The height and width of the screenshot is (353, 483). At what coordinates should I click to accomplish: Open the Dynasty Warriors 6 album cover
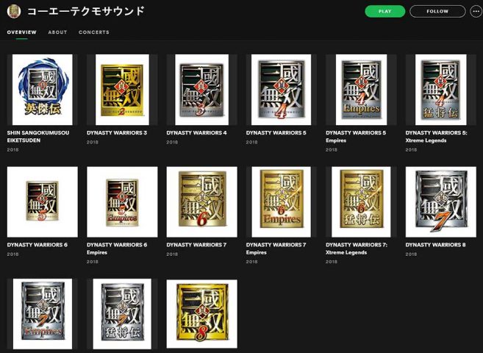click(43, 202)
